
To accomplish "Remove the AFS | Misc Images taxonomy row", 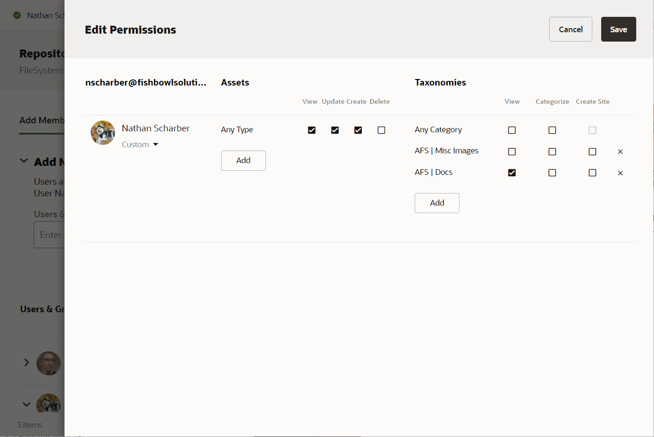I will (x=620, y=152).
